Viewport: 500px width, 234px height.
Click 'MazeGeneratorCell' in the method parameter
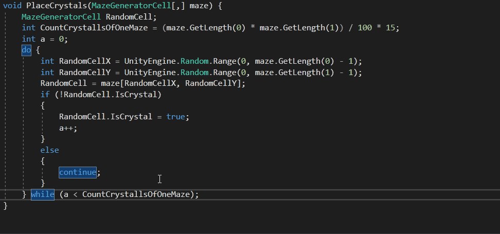click(131, 6)
